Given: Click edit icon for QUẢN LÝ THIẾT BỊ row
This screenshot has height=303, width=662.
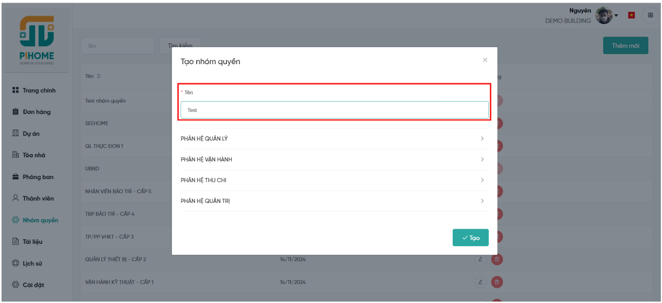Looking at the screenshot, I should pos(480,260).
